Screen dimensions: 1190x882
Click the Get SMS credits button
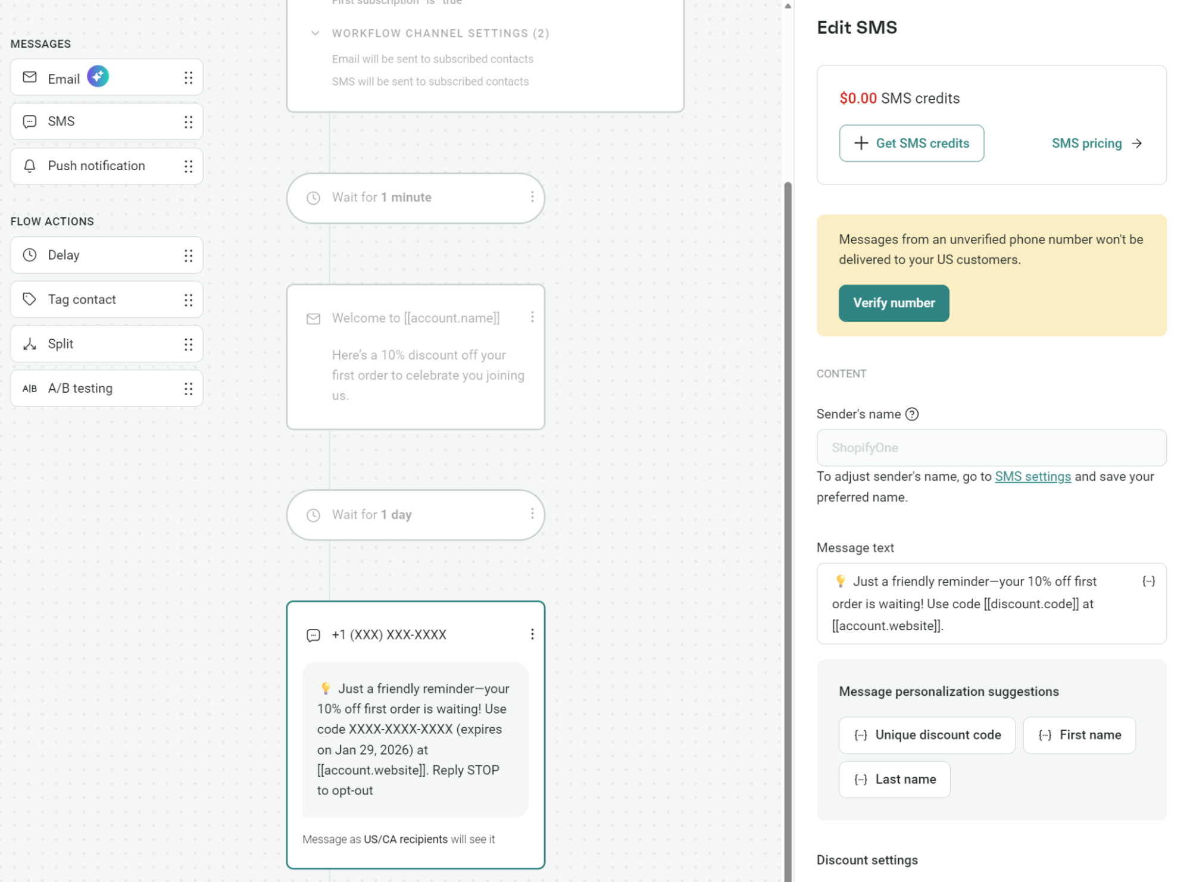(x=911, y=143)
